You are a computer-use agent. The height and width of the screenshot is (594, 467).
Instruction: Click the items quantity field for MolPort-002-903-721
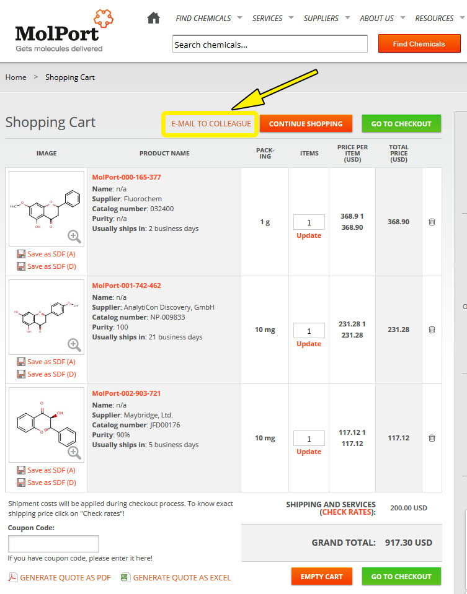(309, 439)
